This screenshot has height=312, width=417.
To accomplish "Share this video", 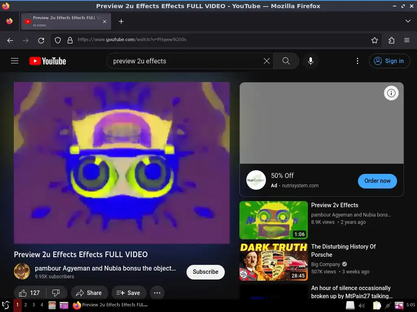I will pos(89,293).
